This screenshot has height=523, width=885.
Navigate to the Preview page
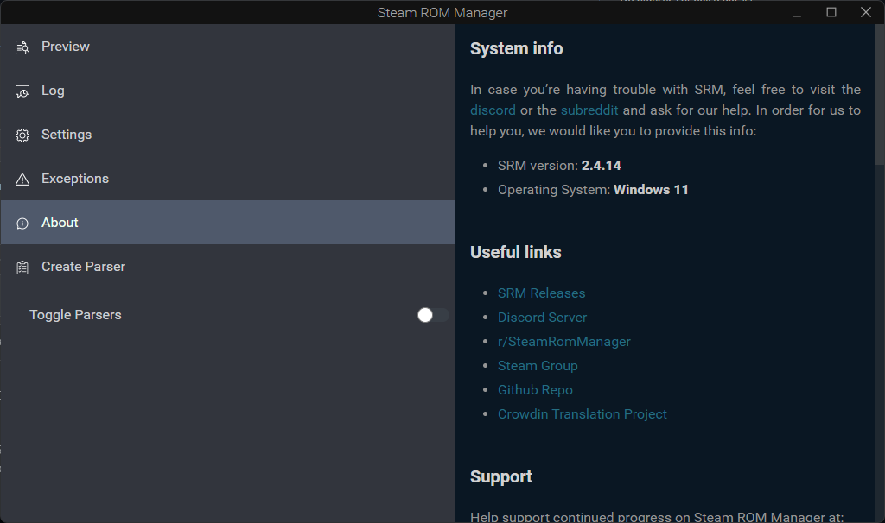pos(66,47)
